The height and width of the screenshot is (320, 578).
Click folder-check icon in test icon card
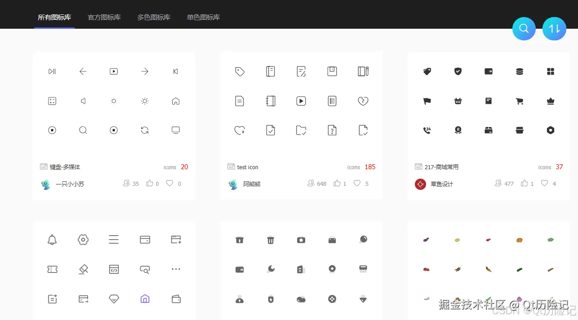click(x=301, y=130)
